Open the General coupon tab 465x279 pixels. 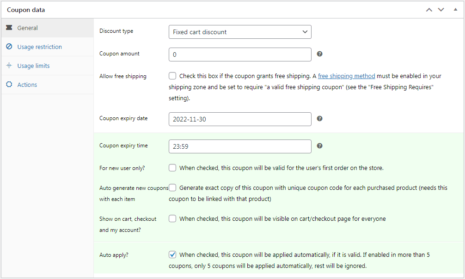pyautogui.click(x=48, y=28)
